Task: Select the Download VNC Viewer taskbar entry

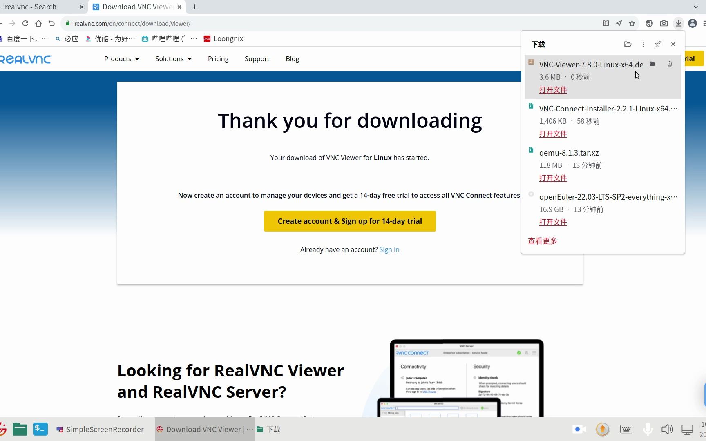Action: [x=205, y=429]
